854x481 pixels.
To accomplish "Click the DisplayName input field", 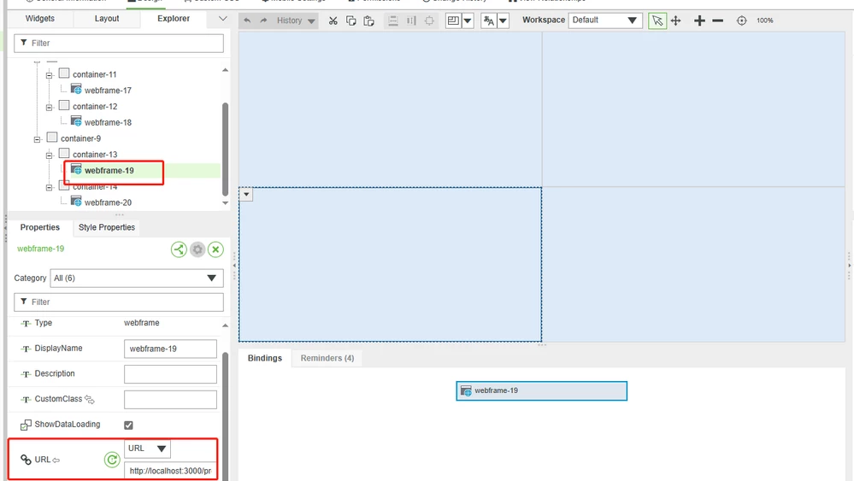I will pyautogui.click(x=170, y=349).
